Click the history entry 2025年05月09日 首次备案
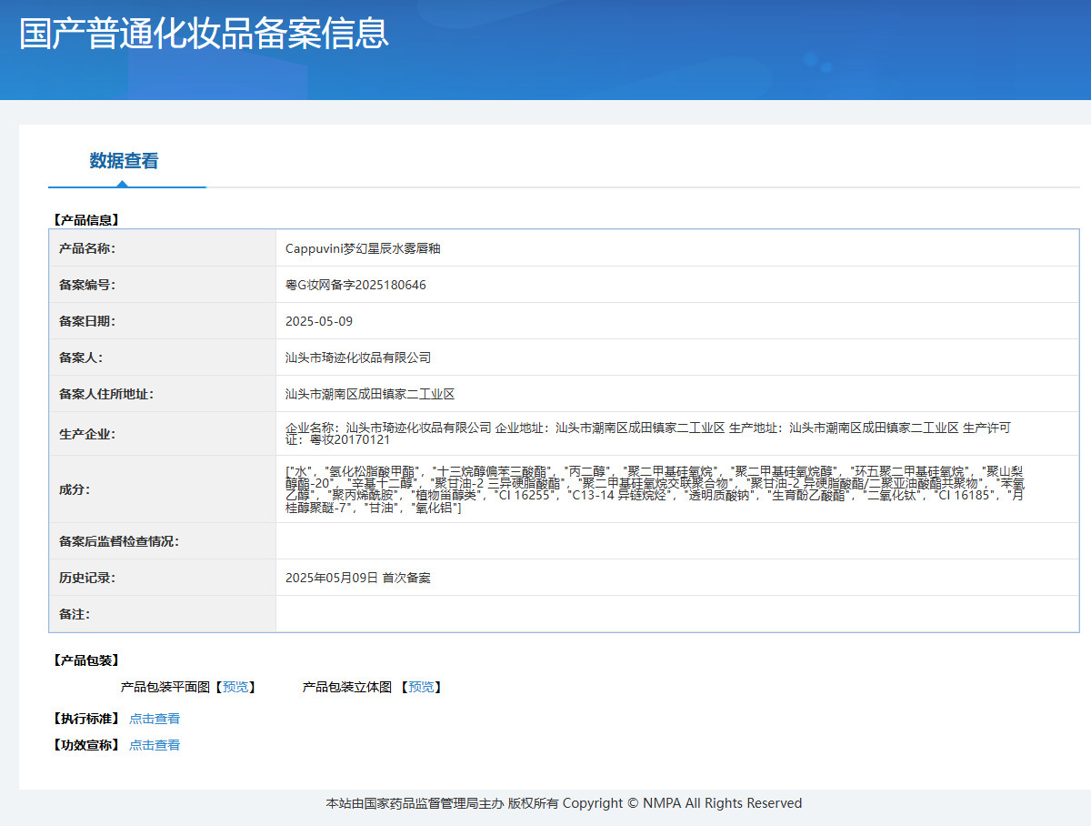Viewport: 1091px width, 826px height. click(358, 578)
